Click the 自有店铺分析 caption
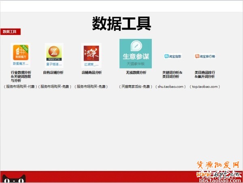The width and height of the screenshot is (243, 183). click(x=53, y=73)
